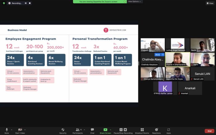Toggle Start Video camera
Screen dimensions: 216x135
[x=20, y=130]
